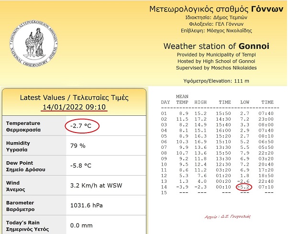Click 'Hosted by High School of Gonnoi'

tap(216, 61)
